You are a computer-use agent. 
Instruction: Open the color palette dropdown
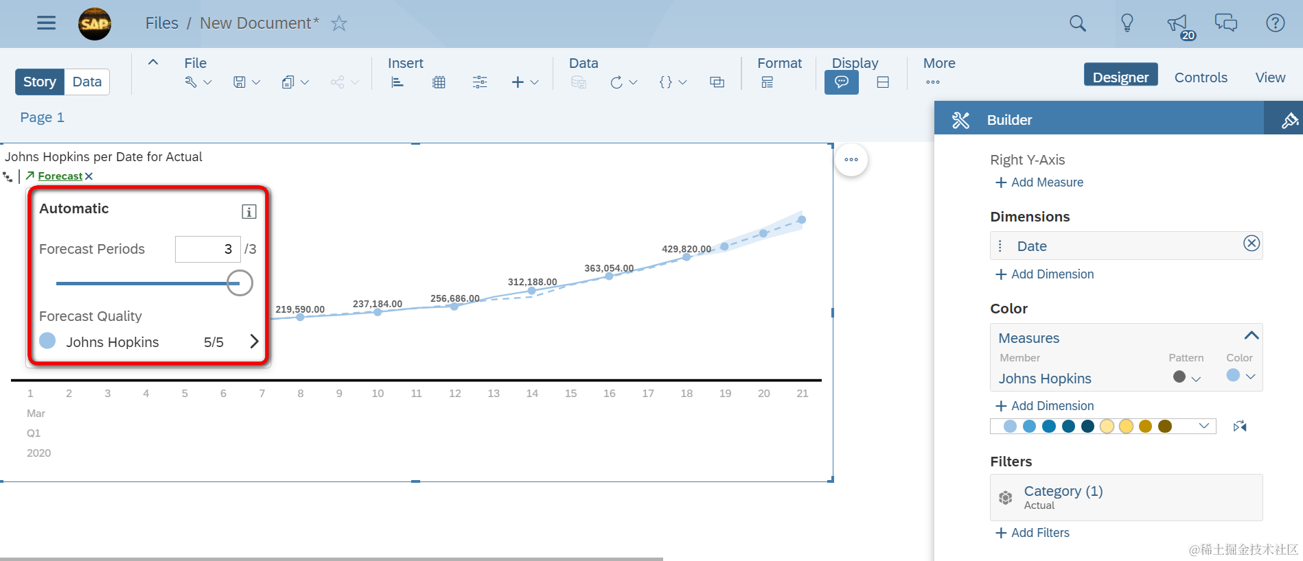tap(1203, 426)
